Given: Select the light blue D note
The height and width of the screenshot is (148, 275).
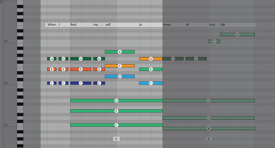Looking at the screenshot, I should 120,76.
